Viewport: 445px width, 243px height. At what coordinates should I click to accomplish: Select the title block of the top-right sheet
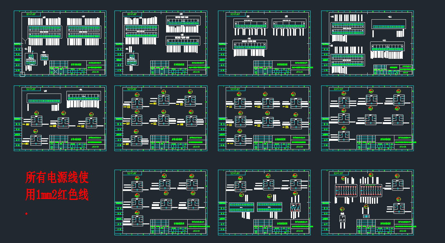tap(393, 70)
